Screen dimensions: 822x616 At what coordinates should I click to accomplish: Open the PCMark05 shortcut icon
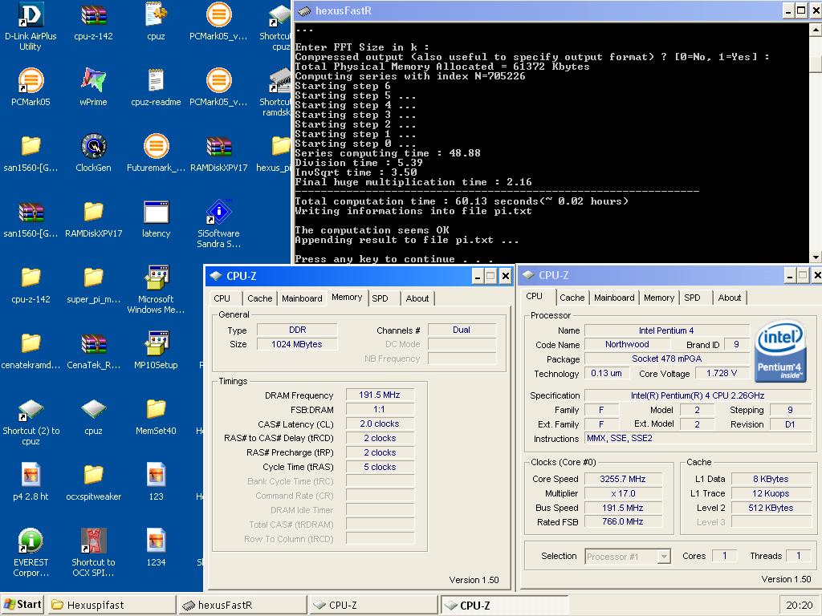31,81
